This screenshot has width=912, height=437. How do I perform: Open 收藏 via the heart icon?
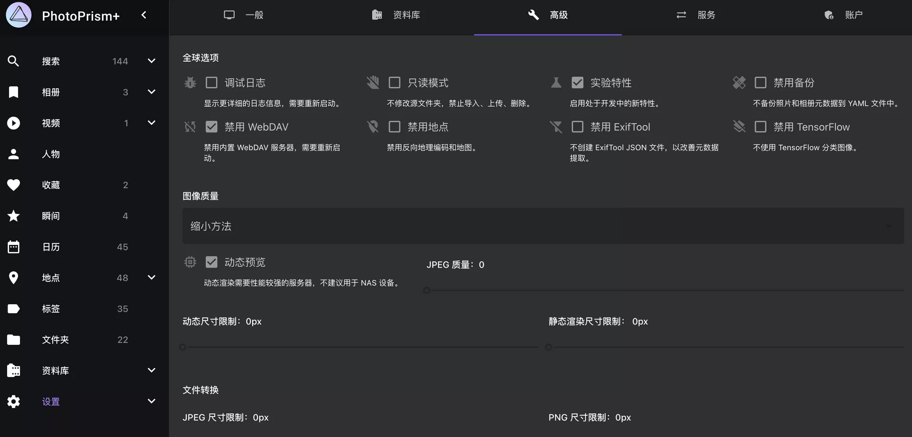14,185
